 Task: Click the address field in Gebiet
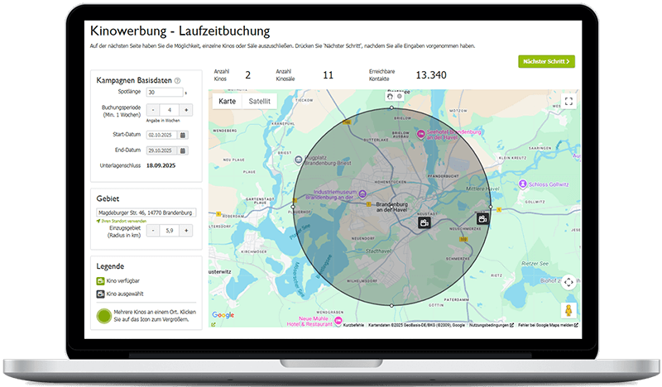pyautogui.click(x=145, y=213)
